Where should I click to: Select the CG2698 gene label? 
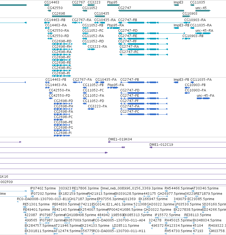point(58,14)
